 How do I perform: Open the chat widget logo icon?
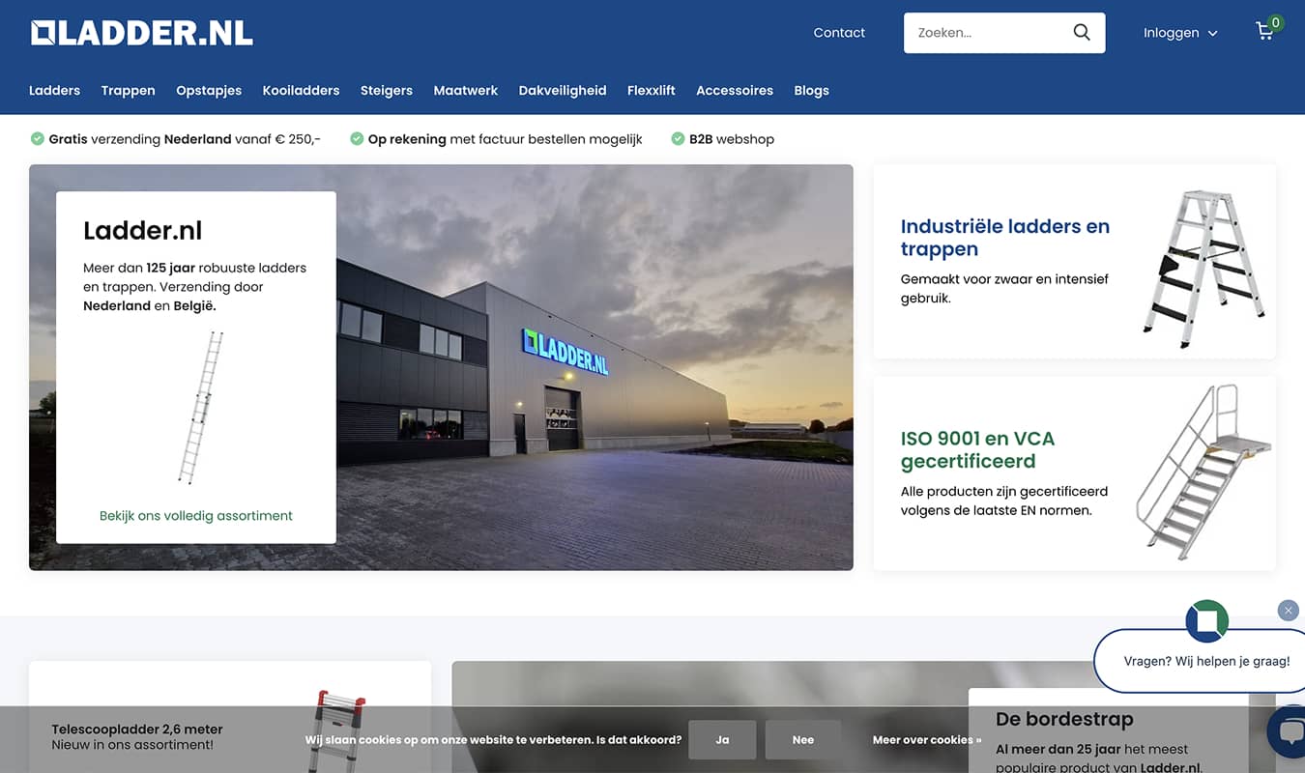[1206, 620]
